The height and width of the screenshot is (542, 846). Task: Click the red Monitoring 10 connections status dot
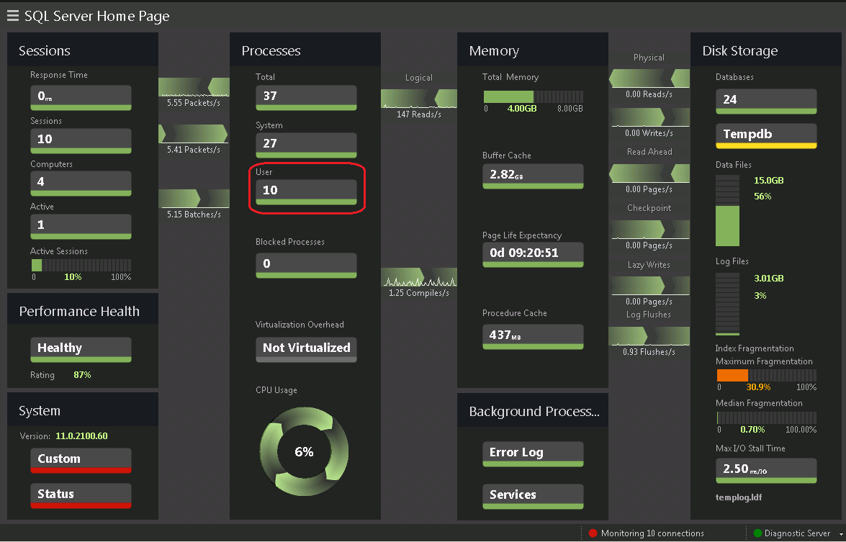pyautogui.click(x=593, y=533)
